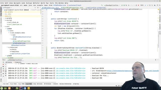
Task: Open the Services tool window button
Action: click(38, 84)
